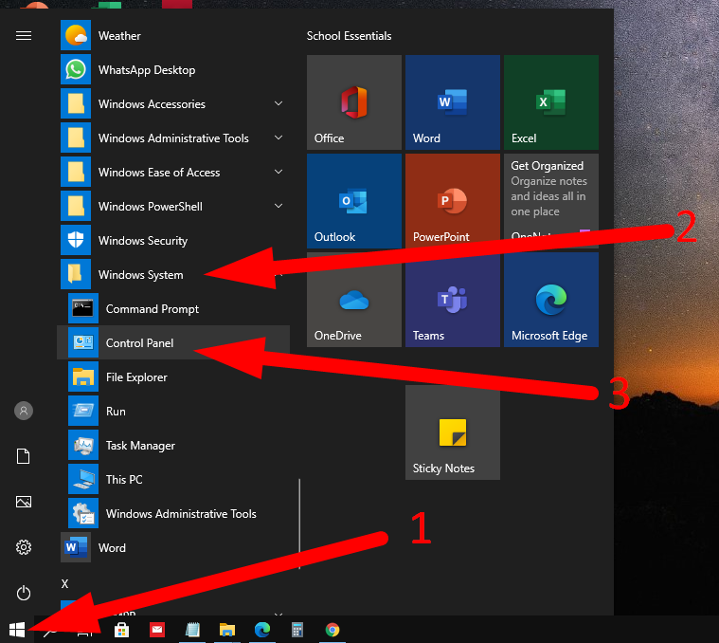
Task: Open the PowerPoint tile
Action: point(453,201)
